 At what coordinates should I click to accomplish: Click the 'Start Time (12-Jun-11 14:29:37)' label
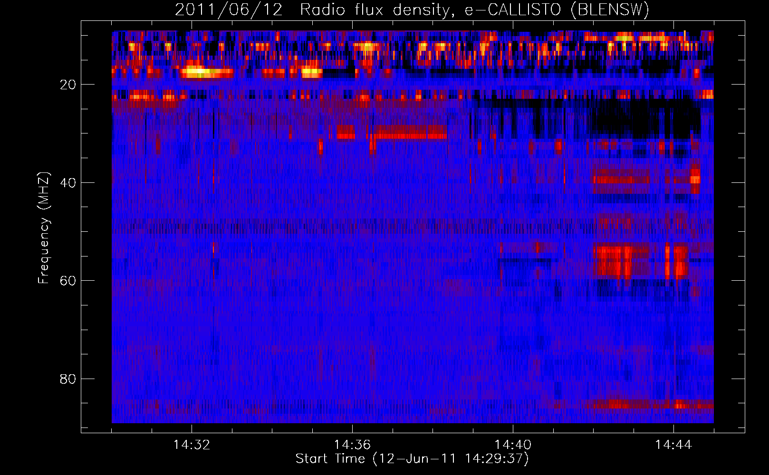tap(412, 459)
